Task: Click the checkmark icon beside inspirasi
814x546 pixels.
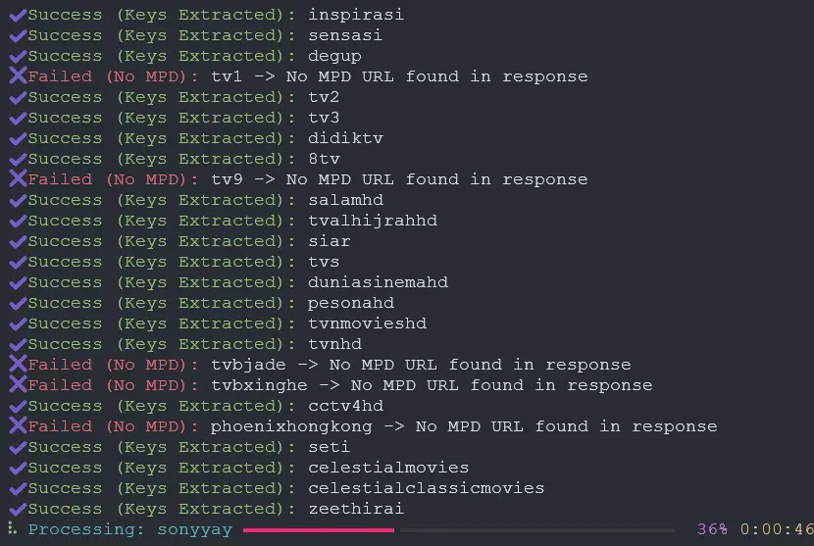Action: pos(18,15)
